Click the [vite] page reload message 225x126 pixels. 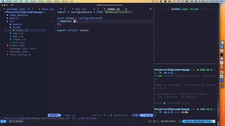(185, 9)
